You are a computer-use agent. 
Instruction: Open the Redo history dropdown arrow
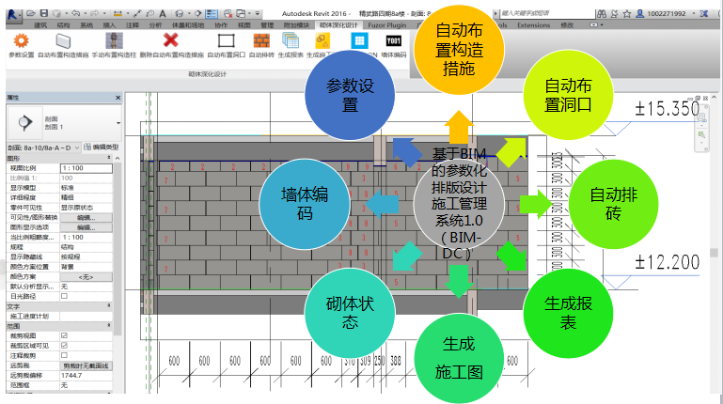click(104, 14)
